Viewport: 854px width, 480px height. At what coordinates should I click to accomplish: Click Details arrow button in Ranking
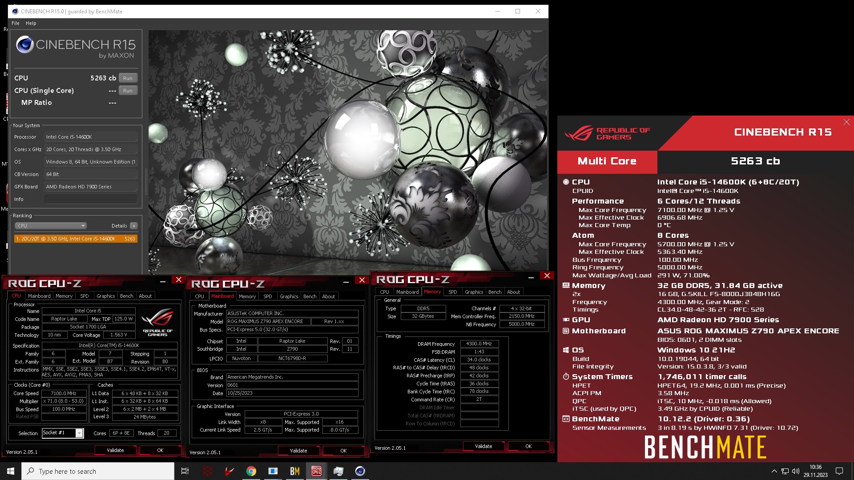click(134, 226)
